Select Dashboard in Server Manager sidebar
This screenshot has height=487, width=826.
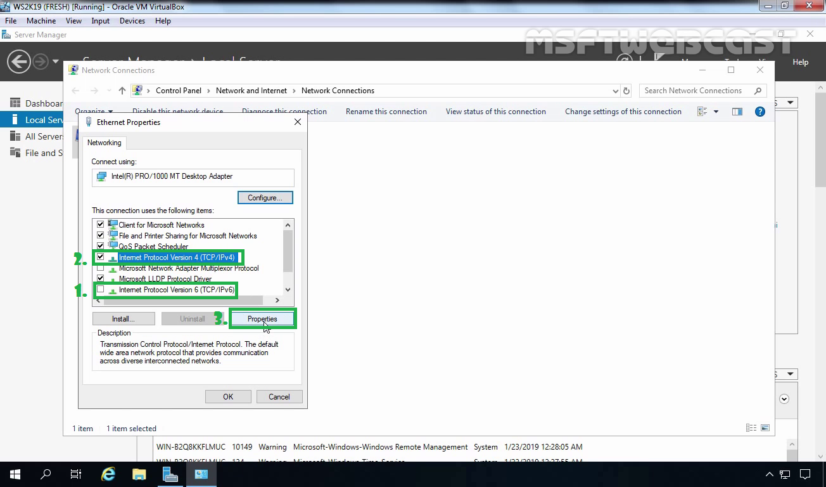[x=37, y=103]
